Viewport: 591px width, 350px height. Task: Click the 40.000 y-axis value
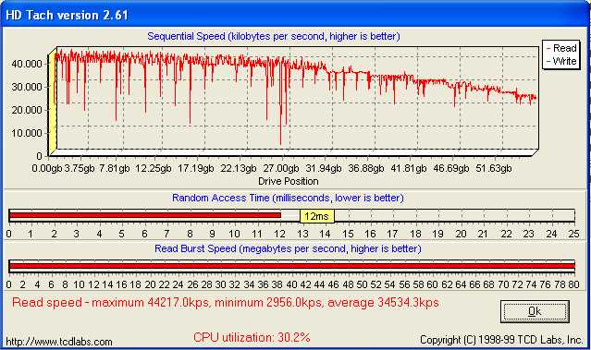(x=27, y=64)
